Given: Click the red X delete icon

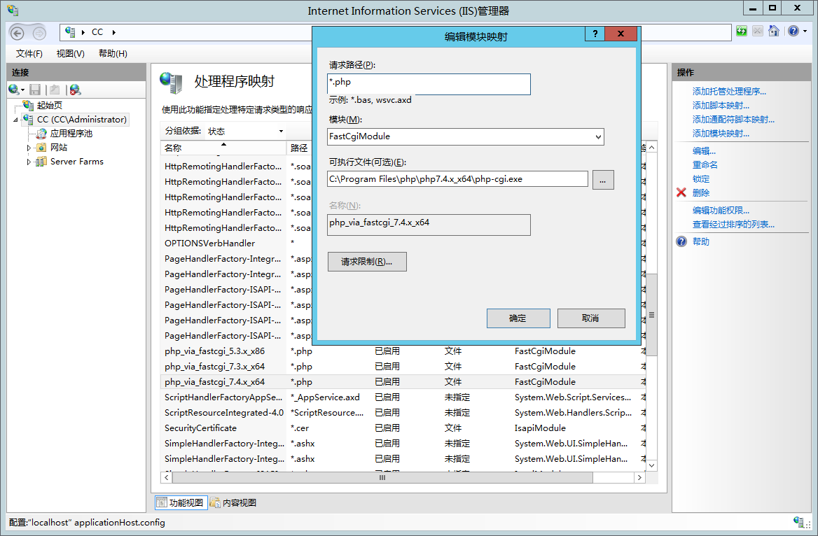Looking at the screenshot, I should [x=681, y=192].
